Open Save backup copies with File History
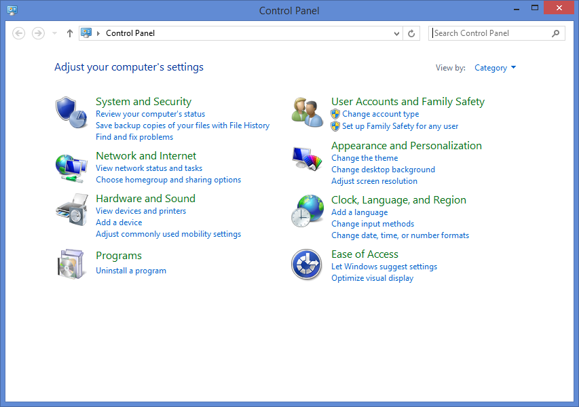579x407 pixels. [x=183, y=125]
